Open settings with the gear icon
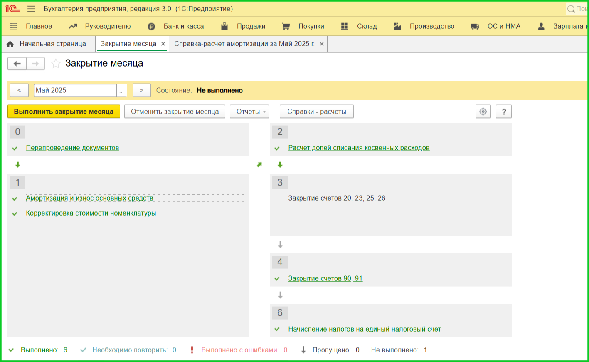This screenshot has height=362, width=589. (x=483, y=112)
